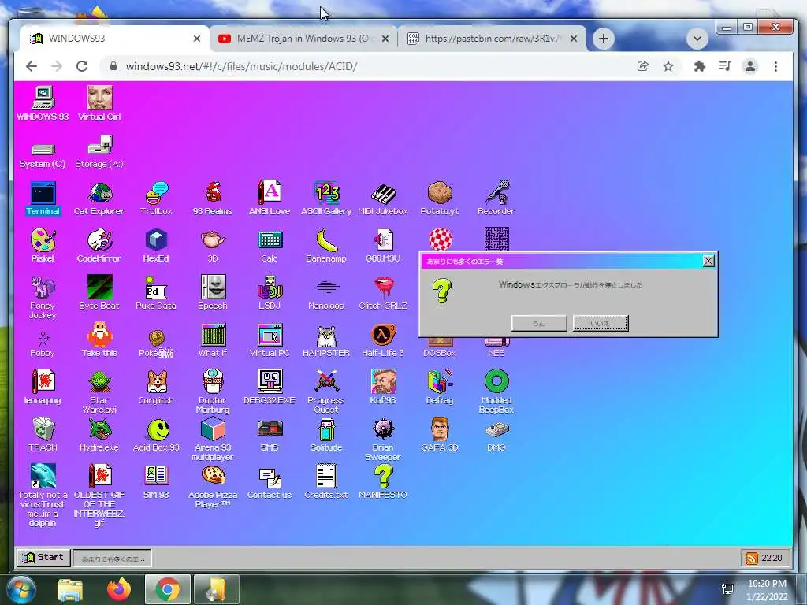The width and height of the screenshot is (807, 605).
Task: Open Virtual PC icon
Action: (x=270, y=340)
